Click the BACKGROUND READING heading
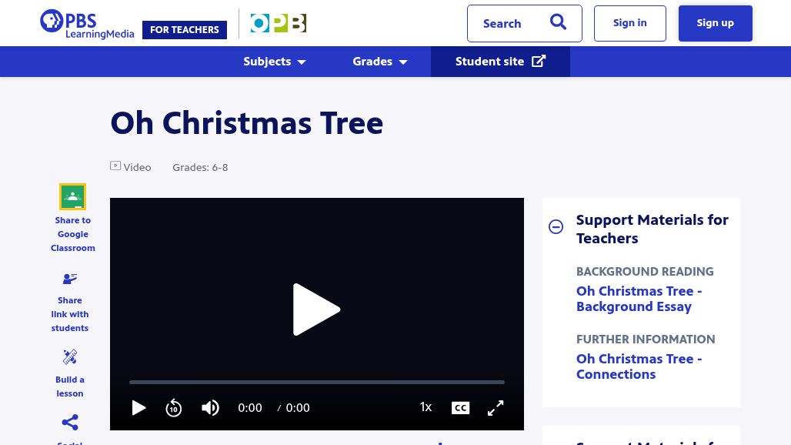Viewport: 791px width, 445px height. point(645,272)
